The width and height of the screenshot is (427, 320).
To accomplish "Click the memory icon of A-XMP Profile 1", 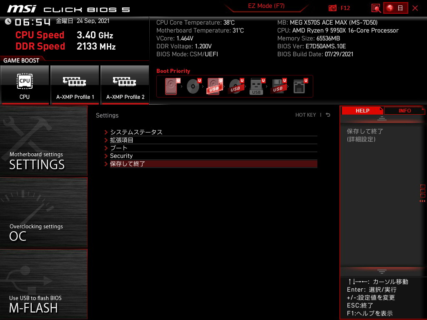I will point(75,81).
